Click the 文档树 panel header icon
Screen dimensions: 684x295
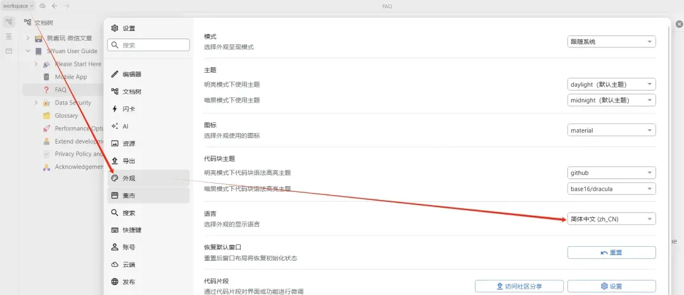click(27, 22)
